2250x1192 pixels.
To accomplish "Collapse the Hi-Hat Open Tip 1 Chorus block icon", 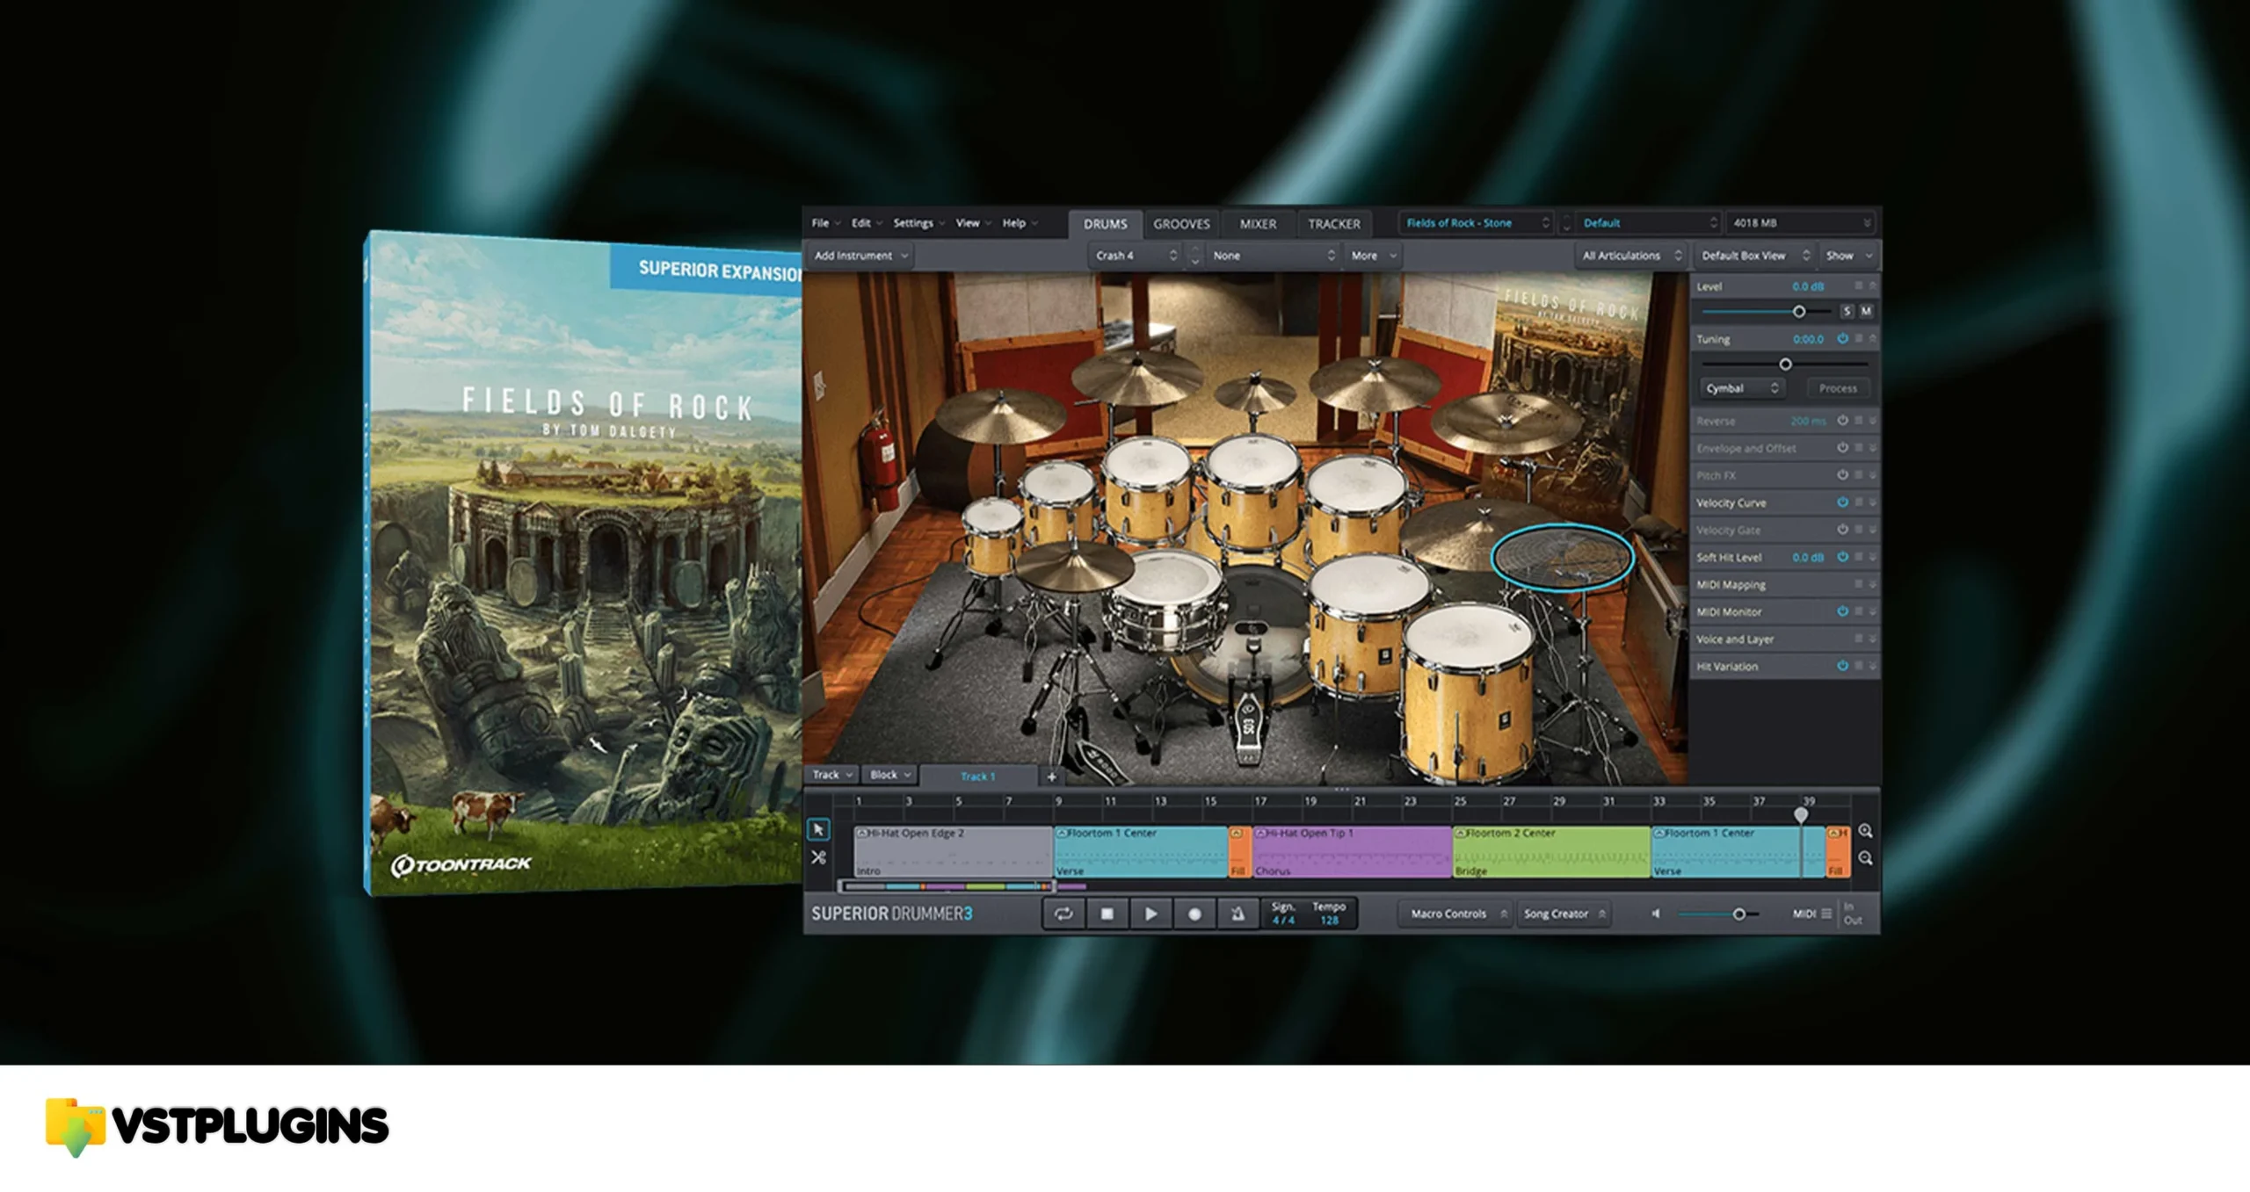I will click(x=1260, y=833).
